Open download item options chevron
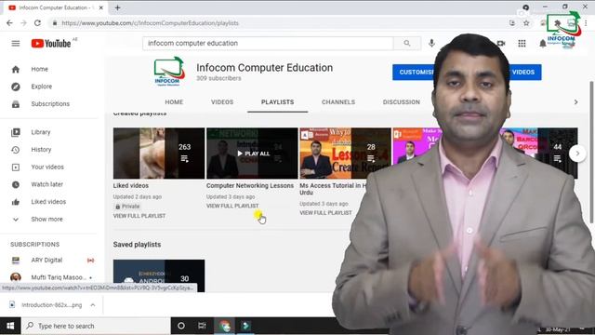Screen dimensions: 595x335 (93, 305)
